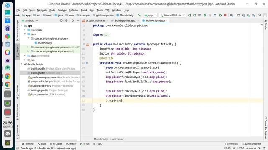Click the MainActivity breadcrumb in navigation bar
This screenshot has height=150, width=268.
point(125,15)
